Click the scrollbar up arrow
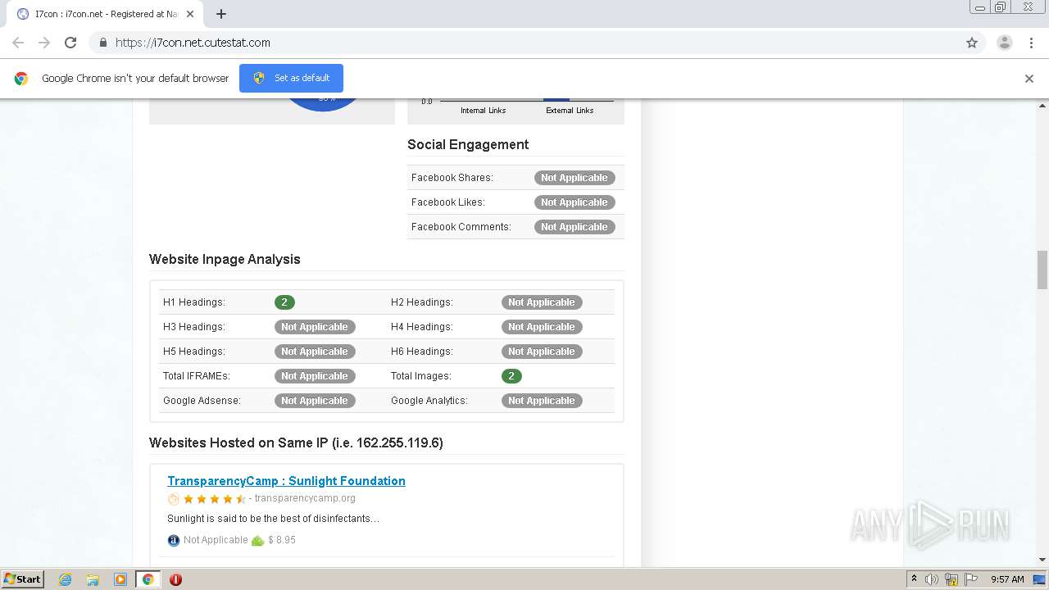The width and height of the screenshot is (1049, 590). [1042, 106]
